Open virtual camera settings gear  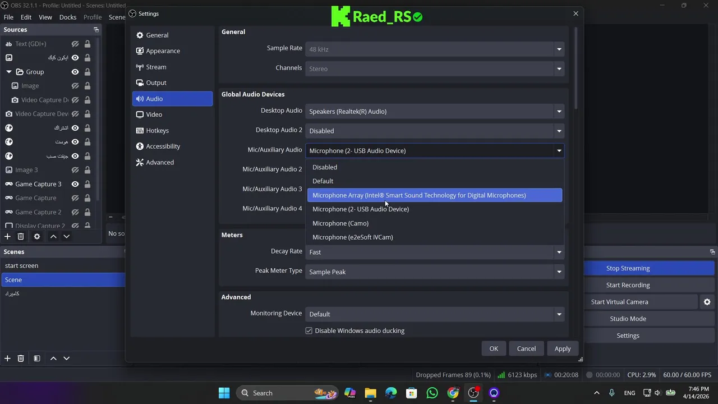707,302
